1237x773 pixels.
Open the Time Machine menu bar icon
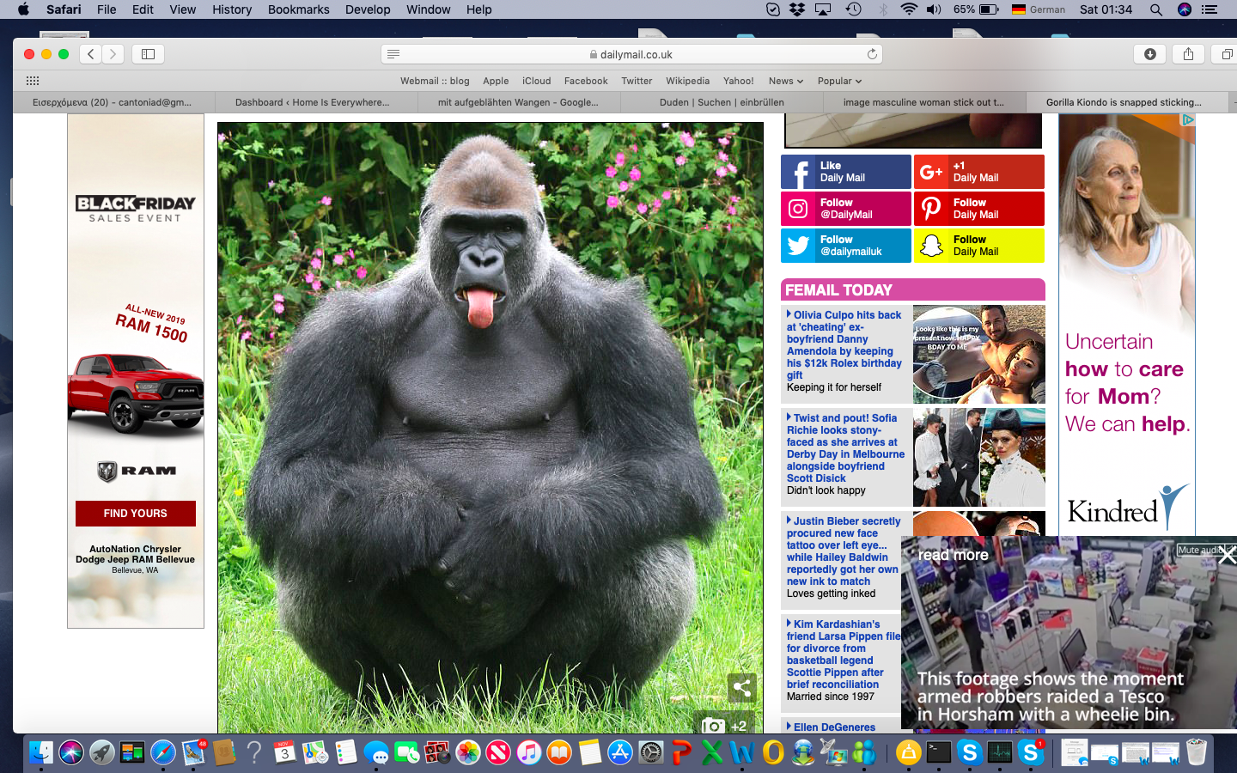pyautogui.click(x=853, y=9)
